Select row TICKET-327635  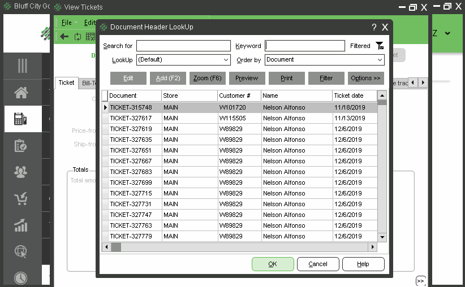tap(240, 140)
